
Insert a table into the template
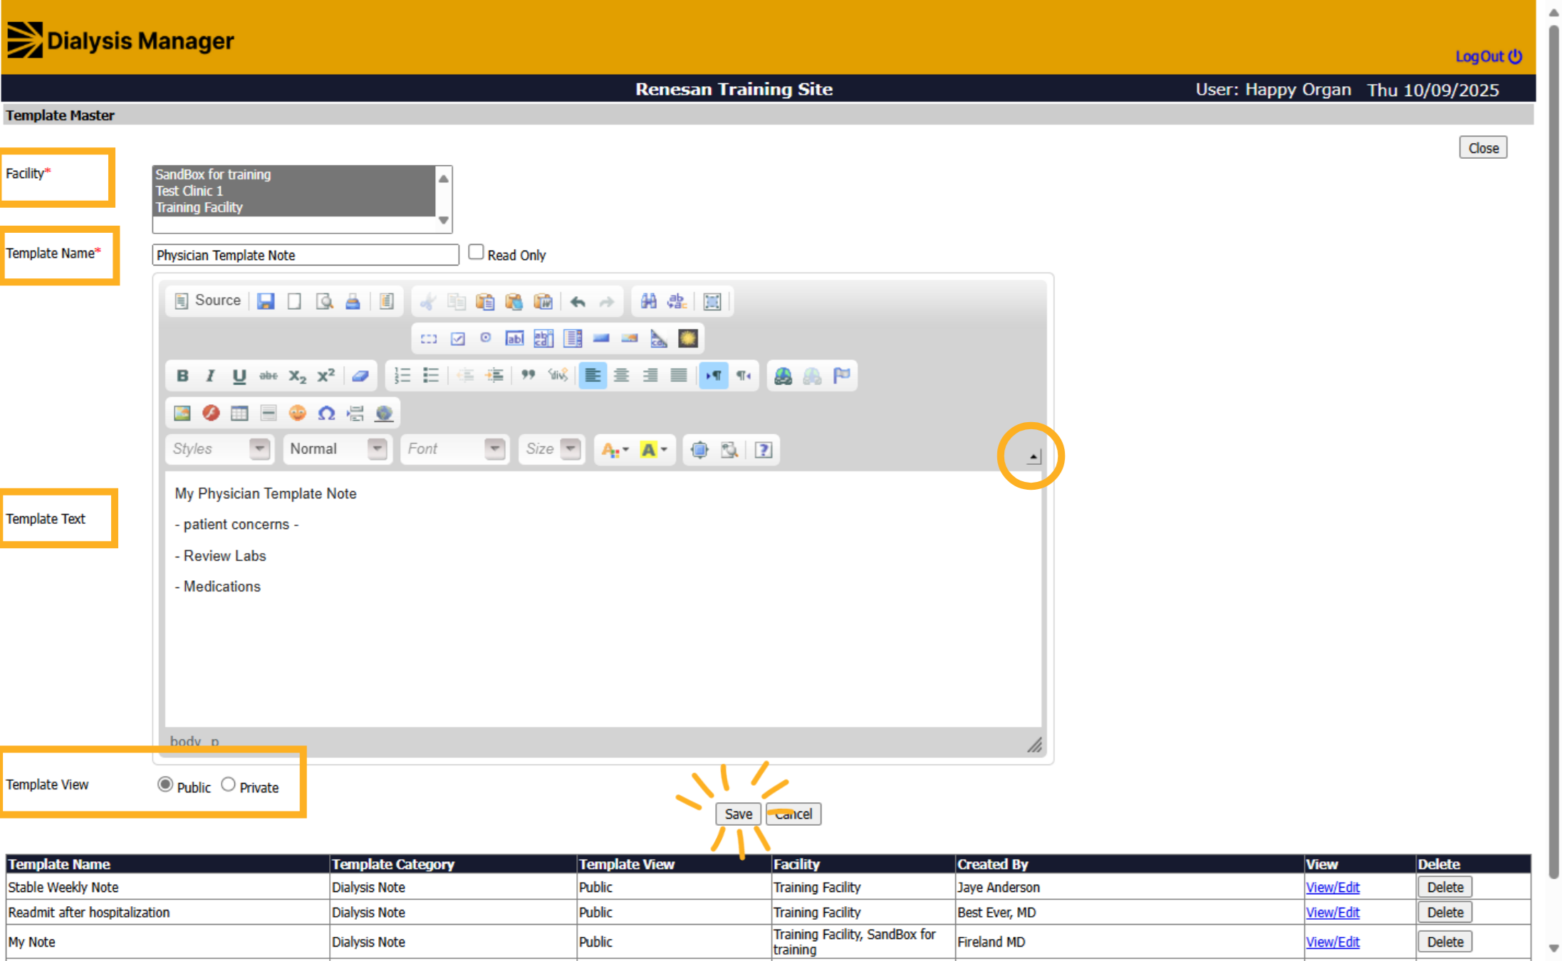239,414
